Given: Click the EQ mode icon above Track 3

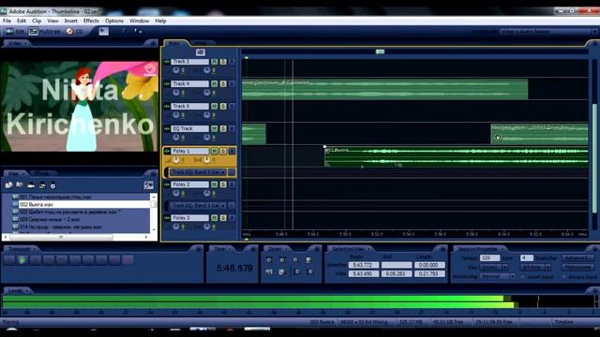Looking at the screenshot, I should pos(200,52).
